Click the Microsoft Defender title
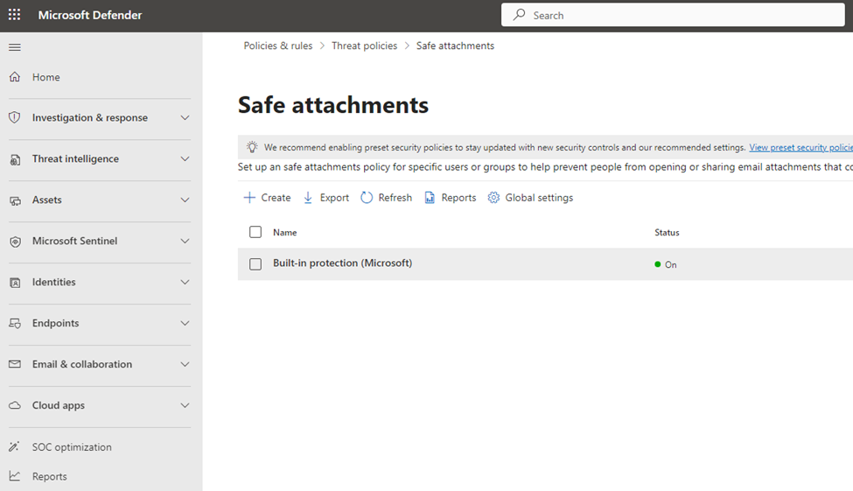Viewport: 853px width, 491px height. [90, 15]
